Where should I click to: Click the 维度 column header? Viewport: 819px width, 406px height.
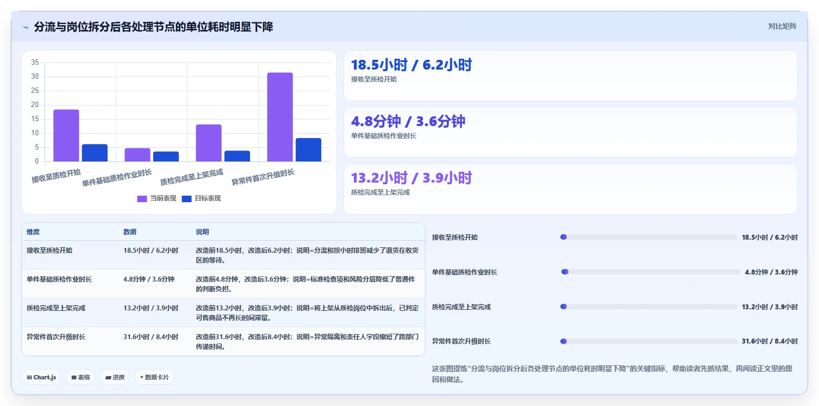[33, 232]
